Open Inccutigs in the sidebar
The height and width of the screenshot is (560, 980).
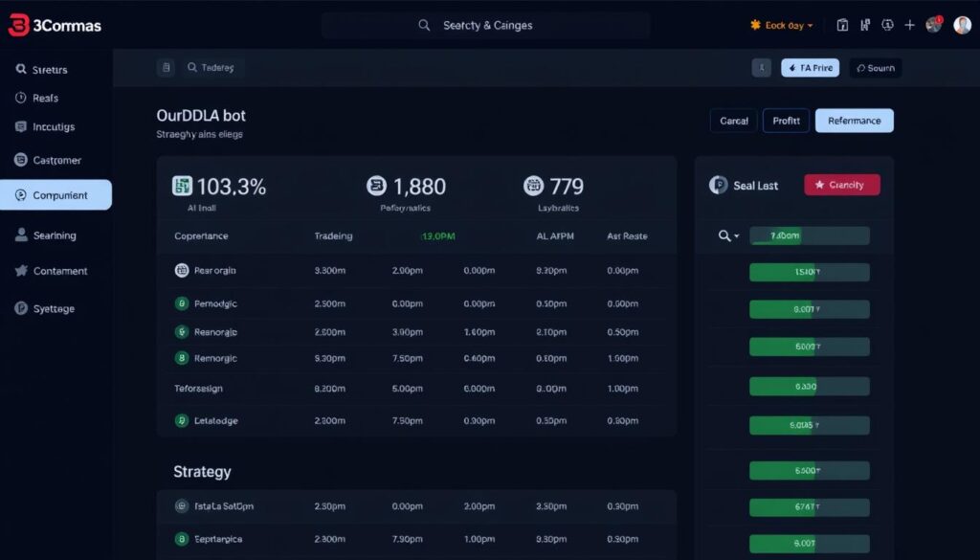click(x=45, y=127)
